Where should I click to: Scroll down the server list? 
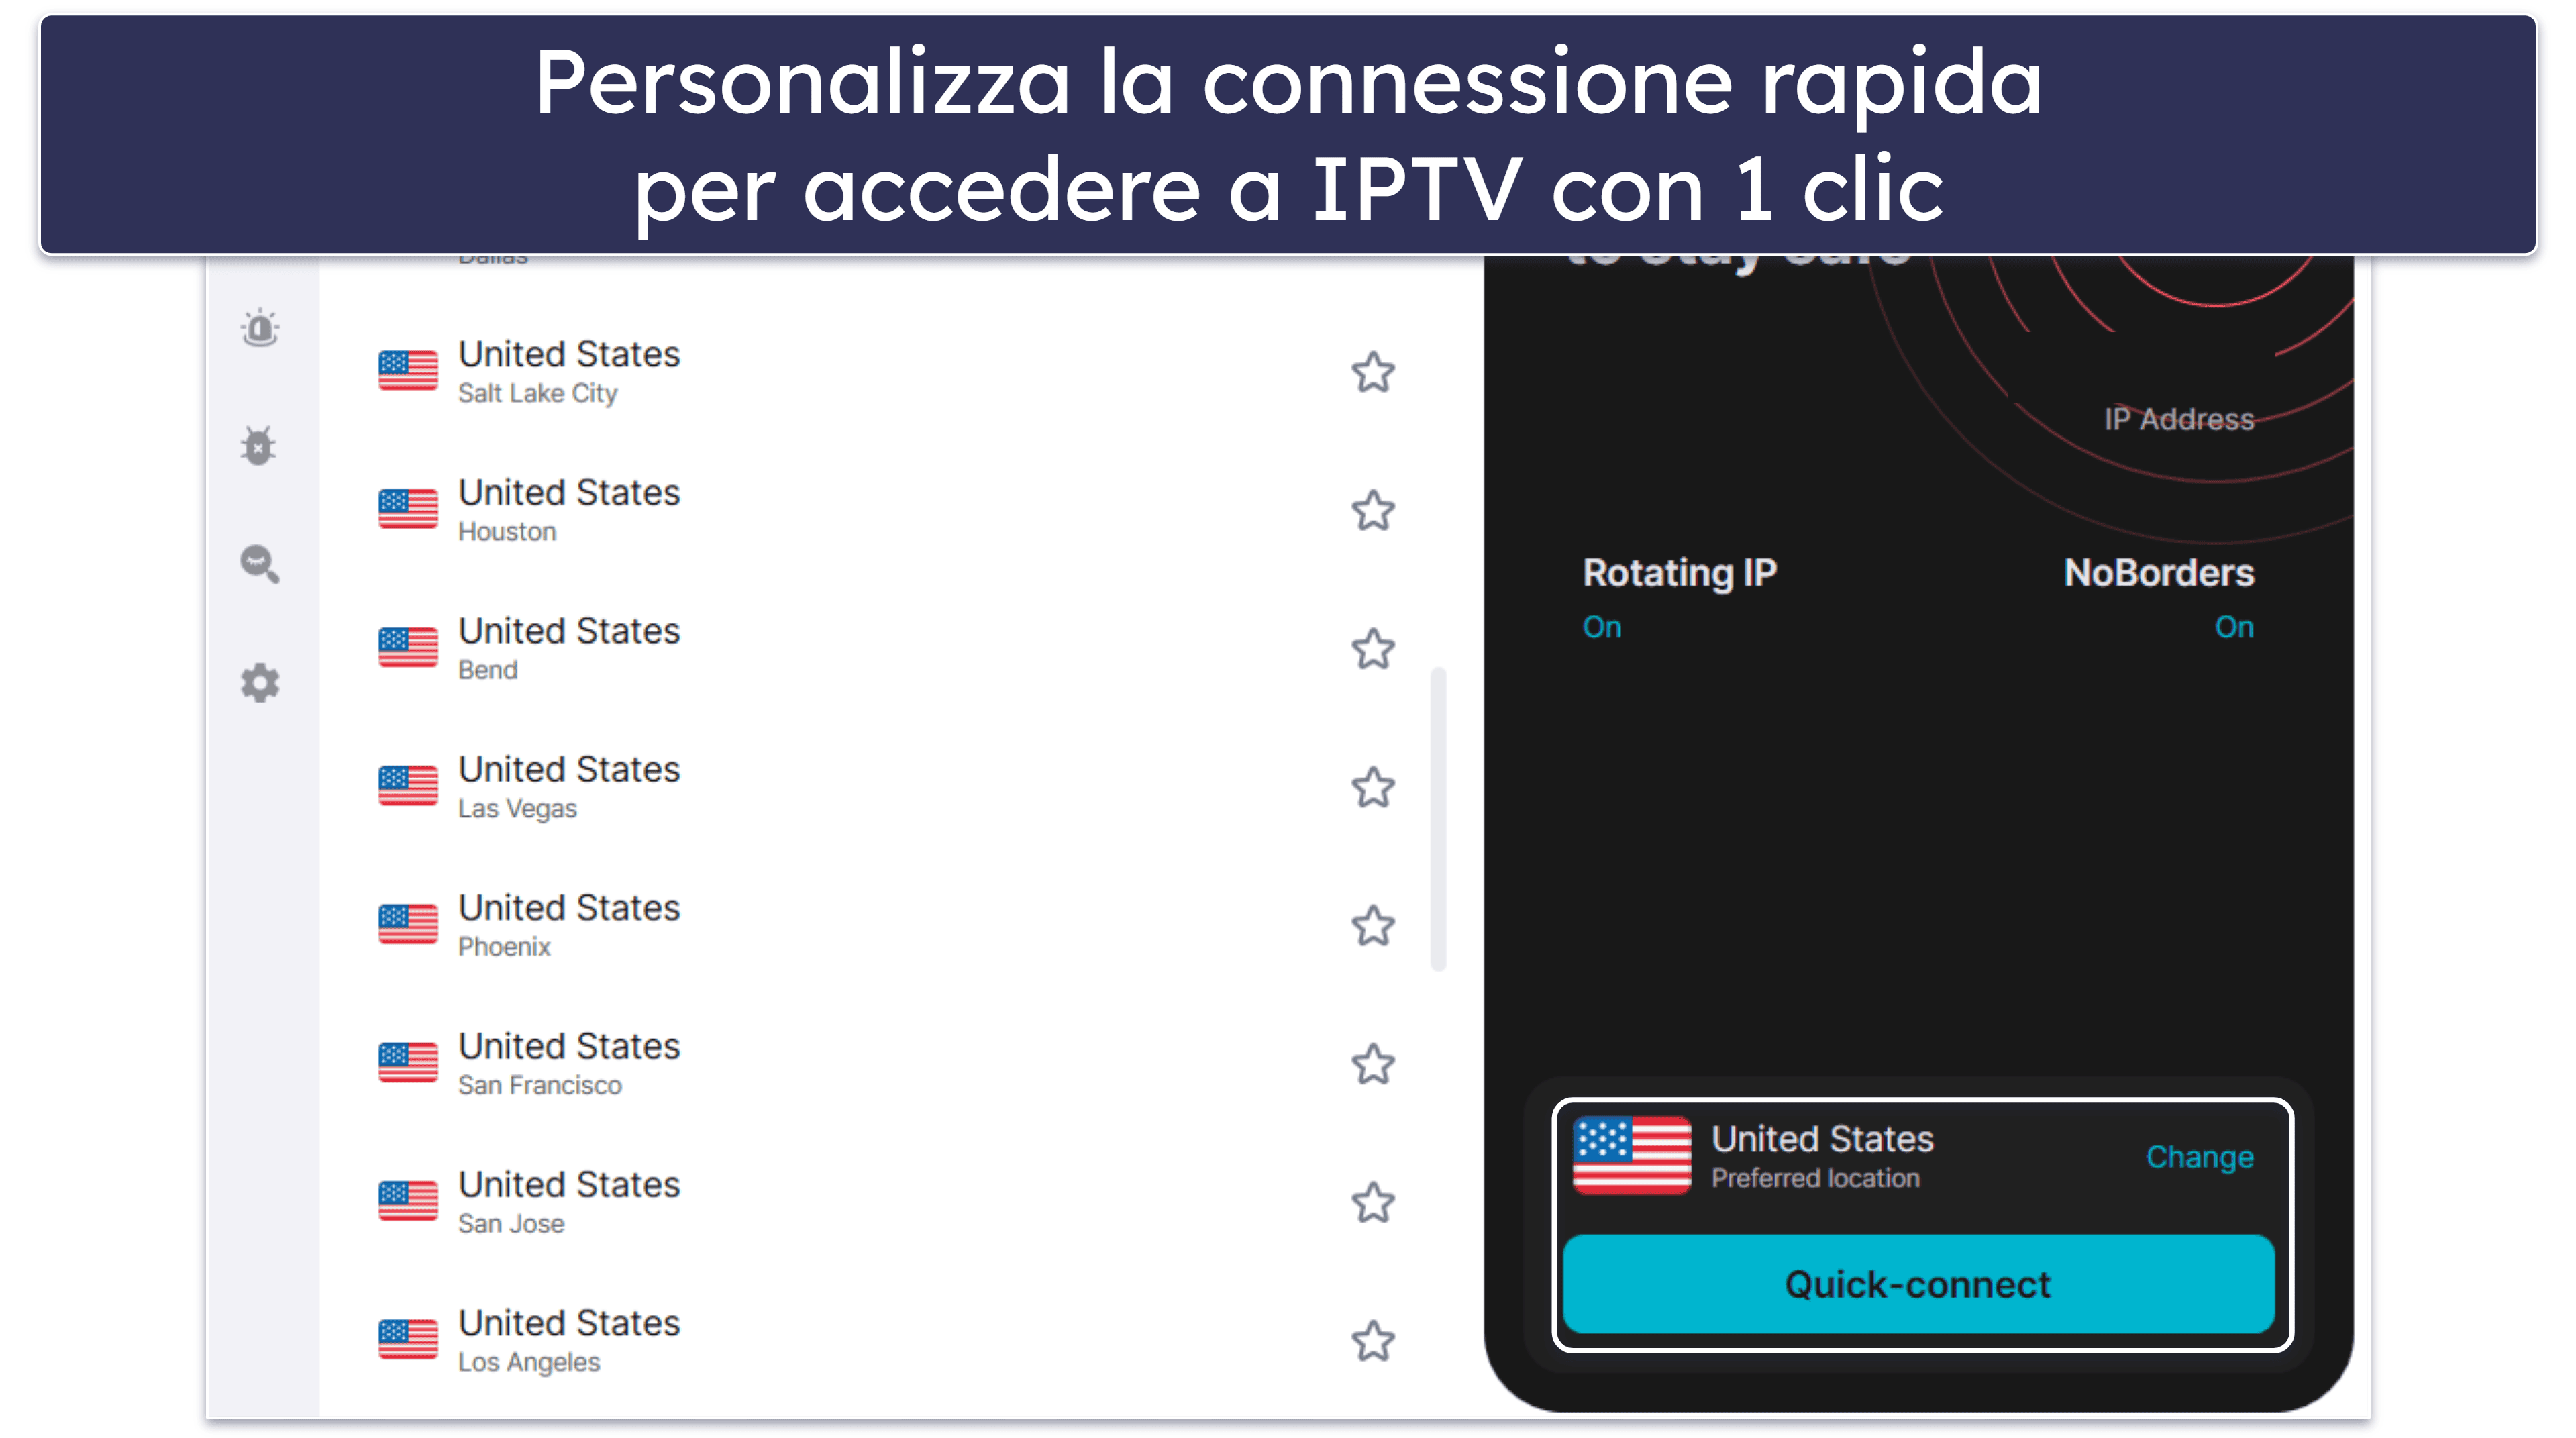[1451, 868]
